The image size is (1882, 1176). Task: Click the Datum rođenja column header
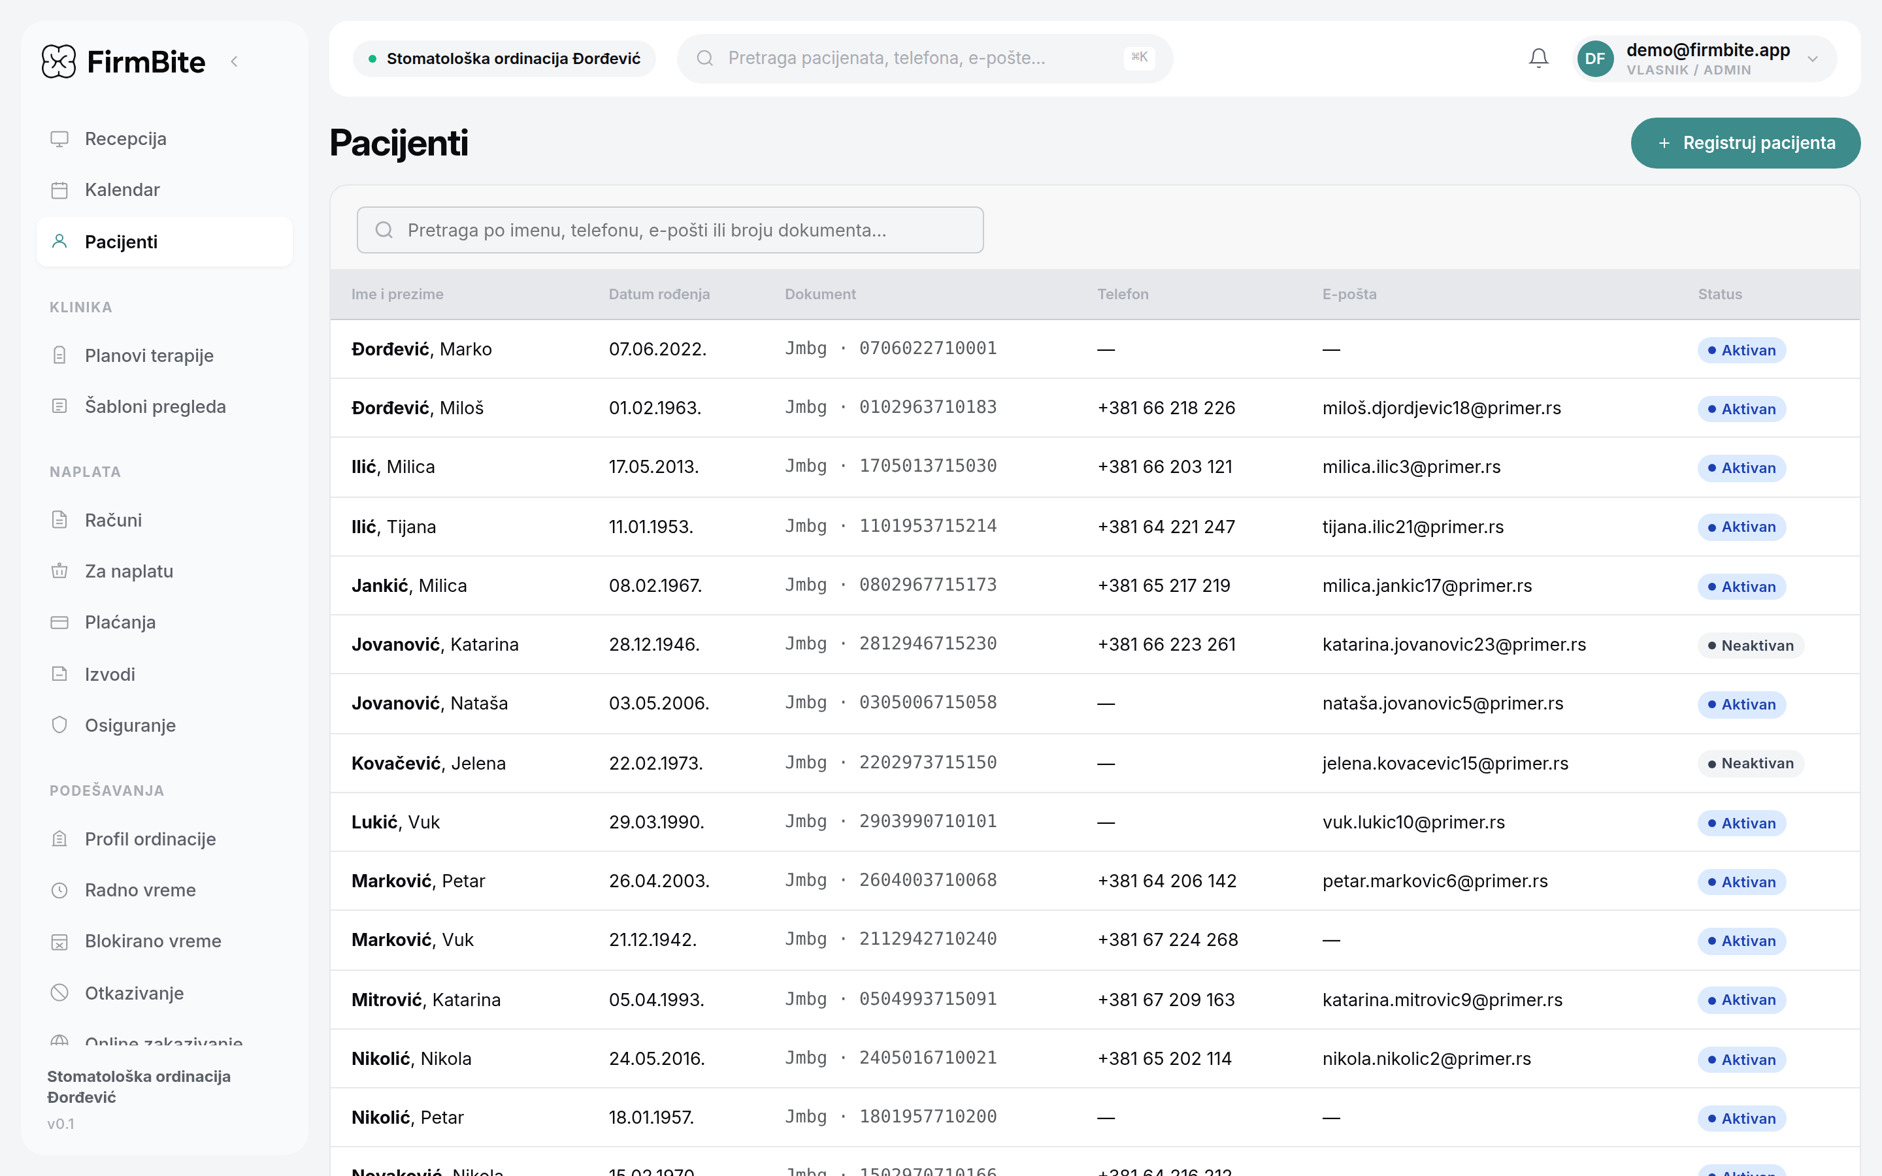659,294
